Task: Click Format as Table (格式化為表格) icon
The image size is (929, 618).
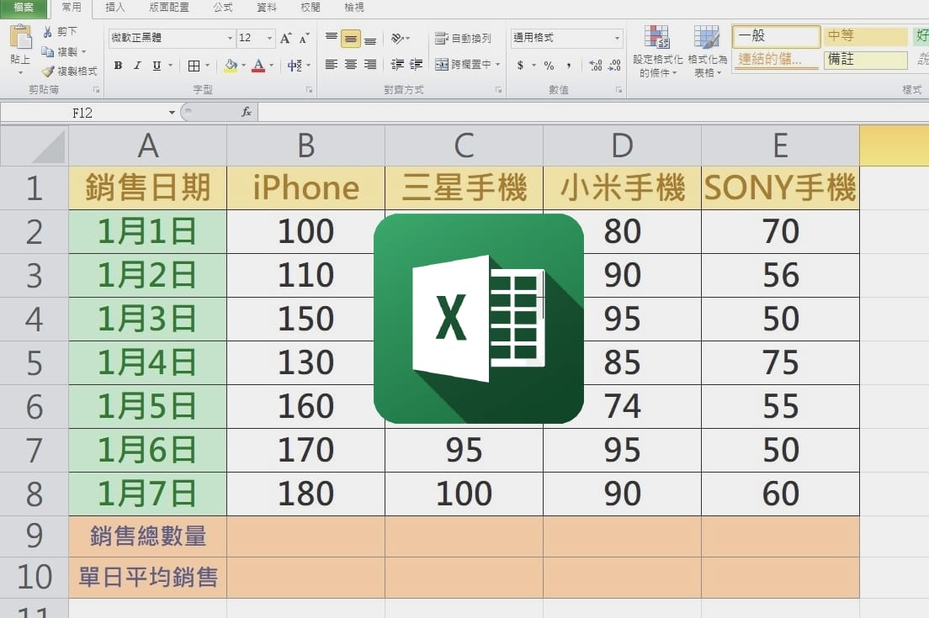Action: (707, 49)
